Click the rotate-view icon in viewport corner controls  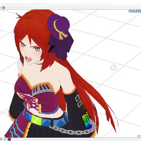137,11
